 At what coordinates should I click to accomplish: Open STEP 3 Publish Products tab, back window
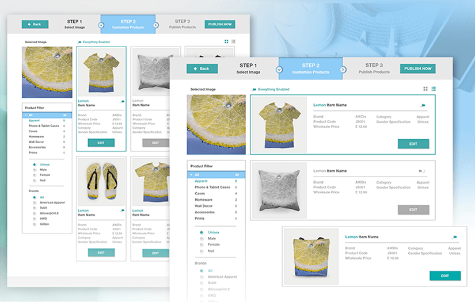(x=183, y=24)
